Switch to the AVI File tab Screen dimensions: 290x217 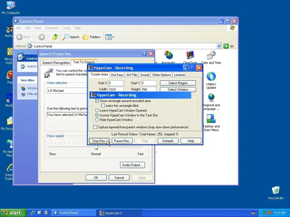[x=131, y=75]
